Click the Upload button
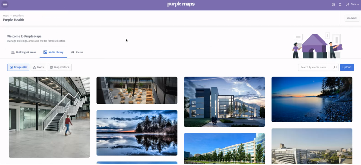This screenshot has height=165, width=361. 347,67
